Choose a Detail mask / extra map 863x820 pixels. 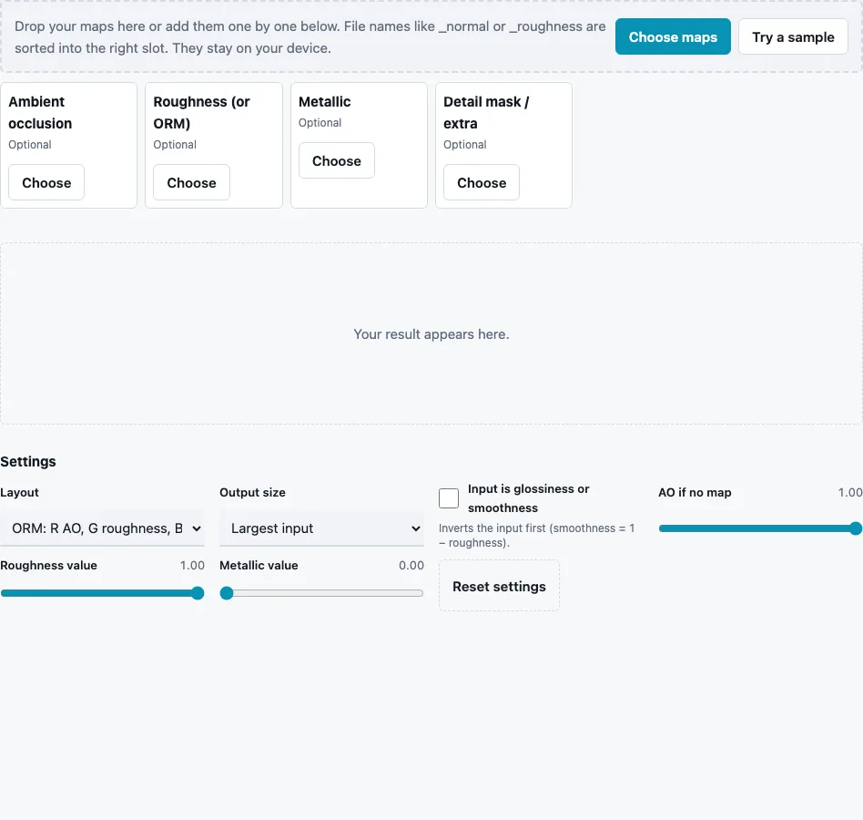pyautogui.click(x=482, y=182)
